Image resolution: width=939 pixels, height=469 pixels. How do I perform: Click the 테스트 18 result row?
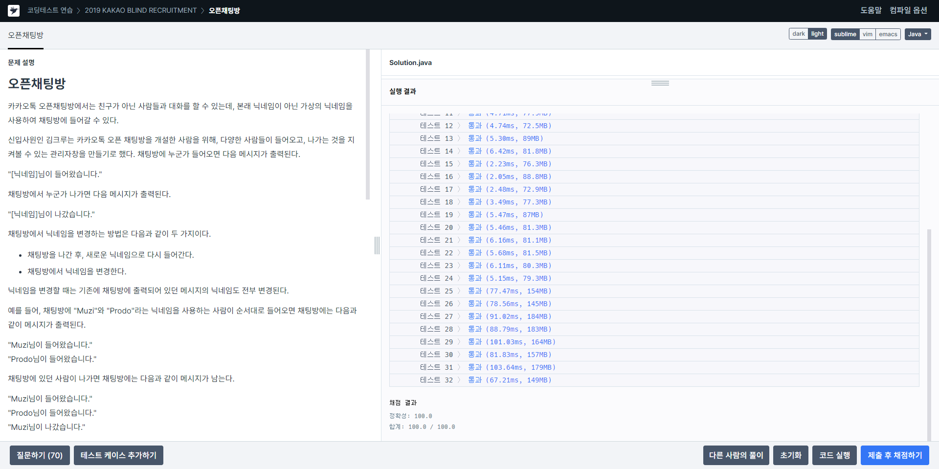pos(654,202)
